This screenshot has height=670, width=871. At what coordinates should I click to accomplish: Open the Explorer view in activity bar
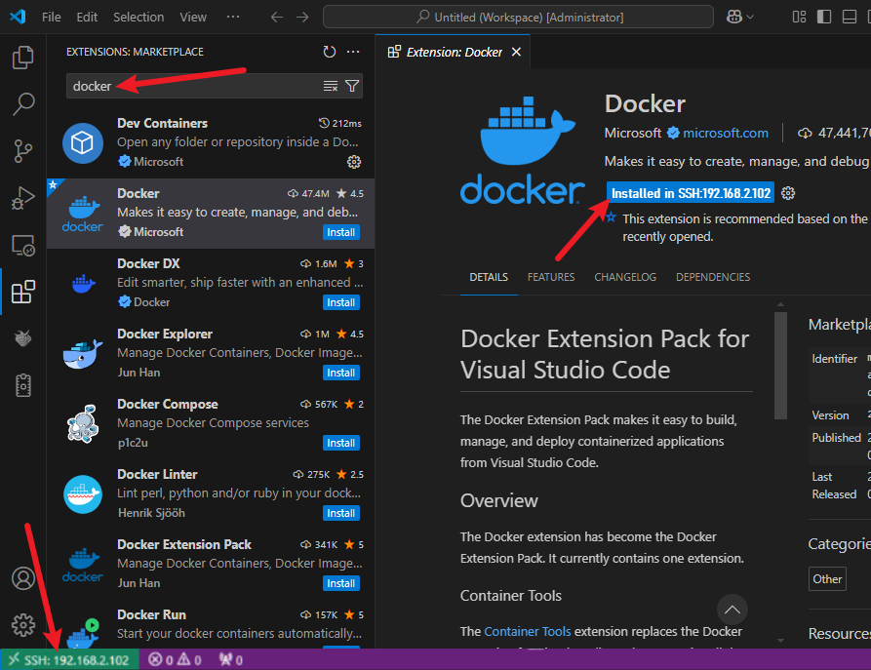pos(22,58)
